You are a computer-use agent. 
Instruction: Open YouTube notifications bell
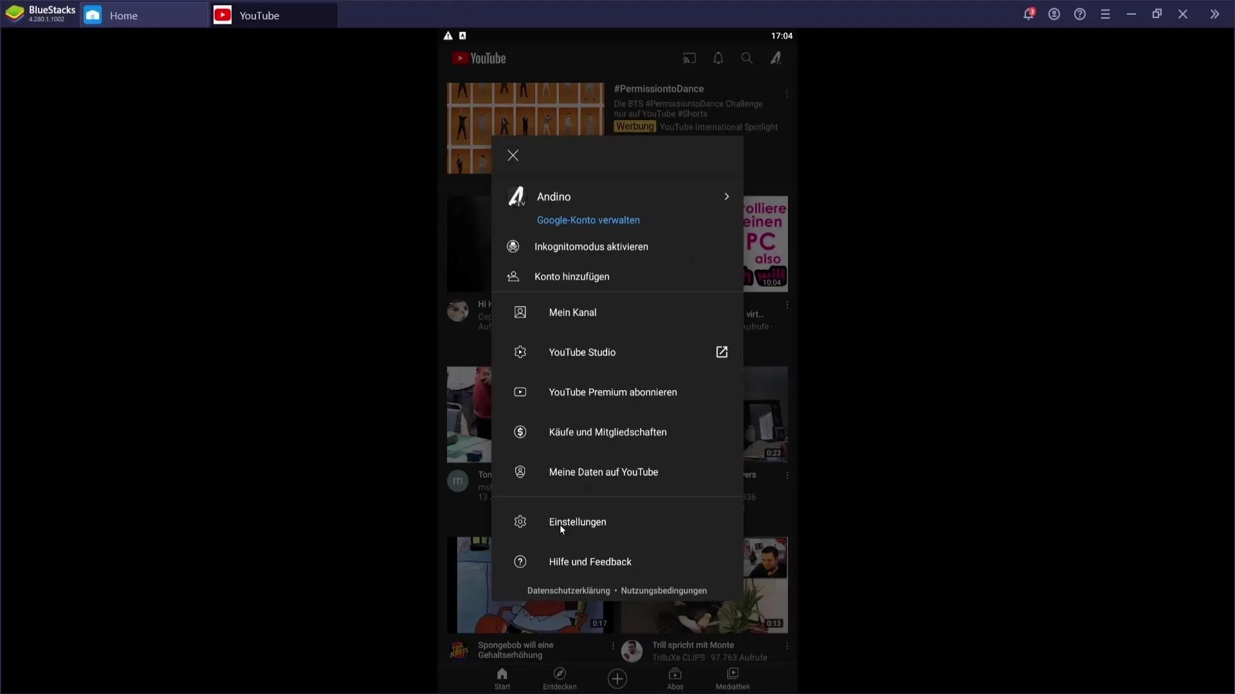718,58
